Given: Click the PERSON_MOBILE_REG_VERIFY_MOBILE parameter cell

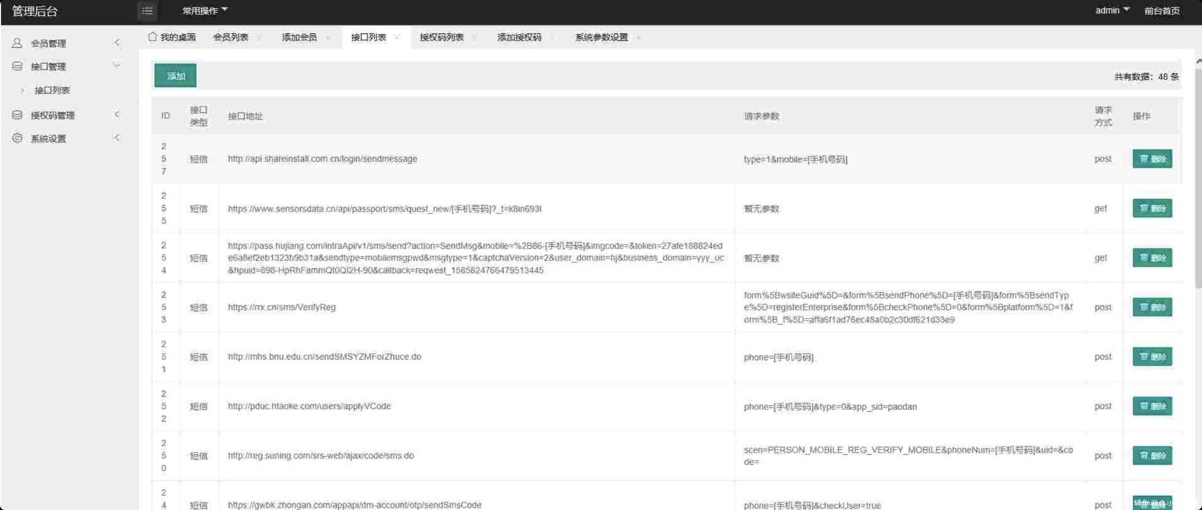Looking at the screenshot, I should click(x=908, y=456).
